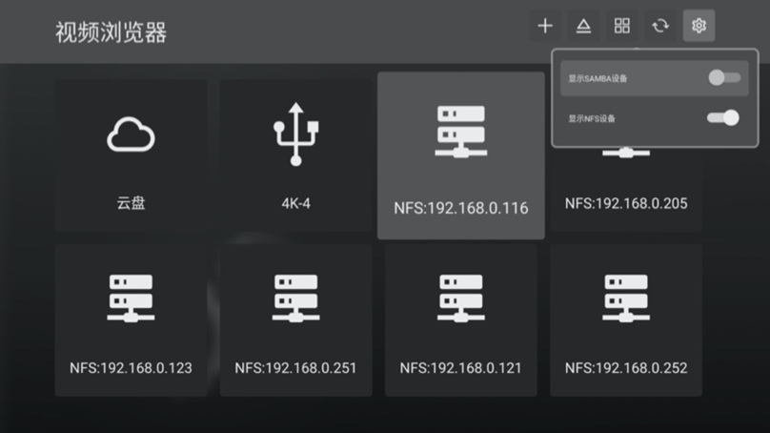This screenshot has width=770, height=433.
Task: Disable the 显示NFS设备 switch
Action: [723, 118]
